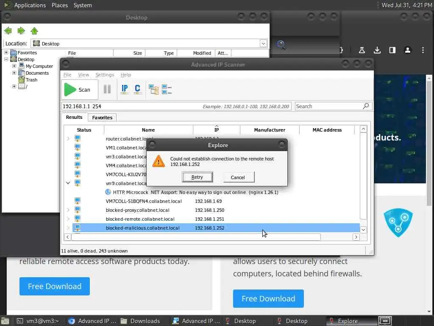Viewport: 434px width, 326px height.
Task: Open the Settings menu
Action: click(x=105, y=75)
